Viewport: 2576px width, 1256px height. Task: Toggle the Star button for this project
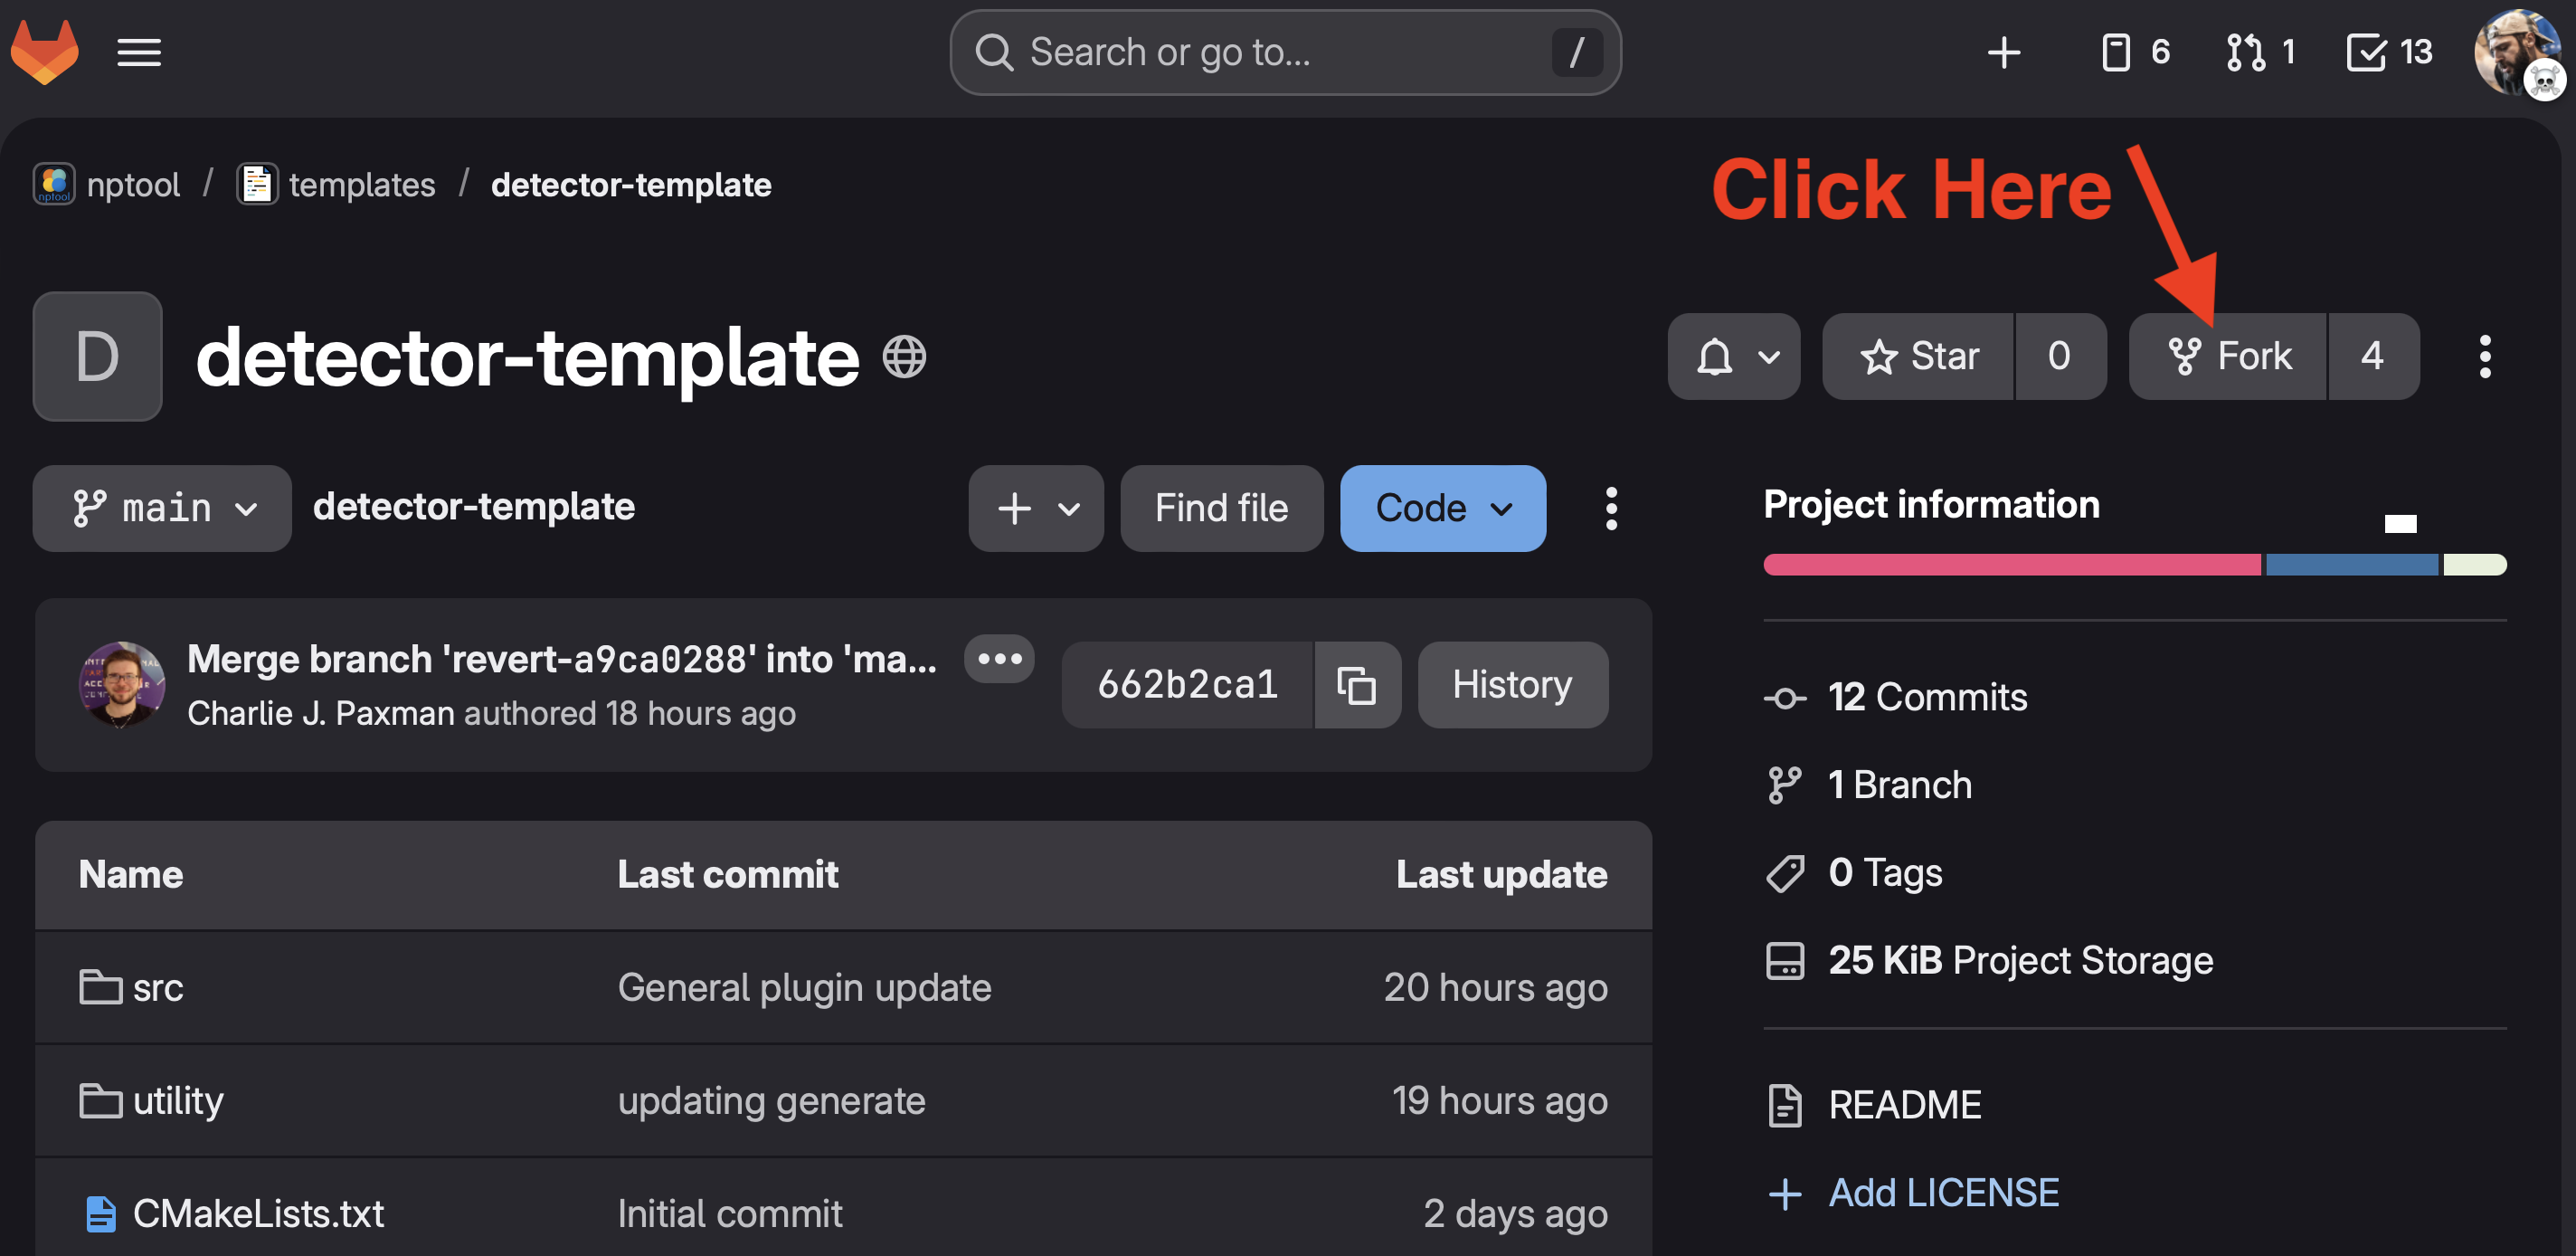(x=1918, y=357)
